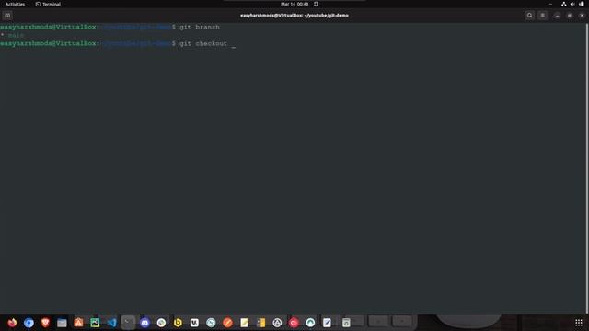Open Brave browser from the dock
The image size is (589, 331).
coord(45,323)
